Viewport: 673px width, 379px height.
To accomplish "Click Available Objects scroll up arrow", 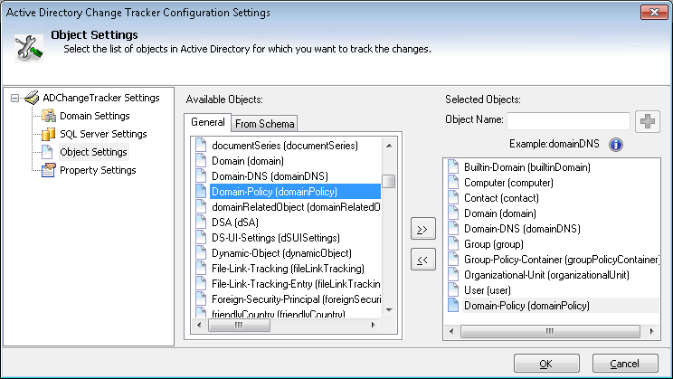I will point(389,146).
